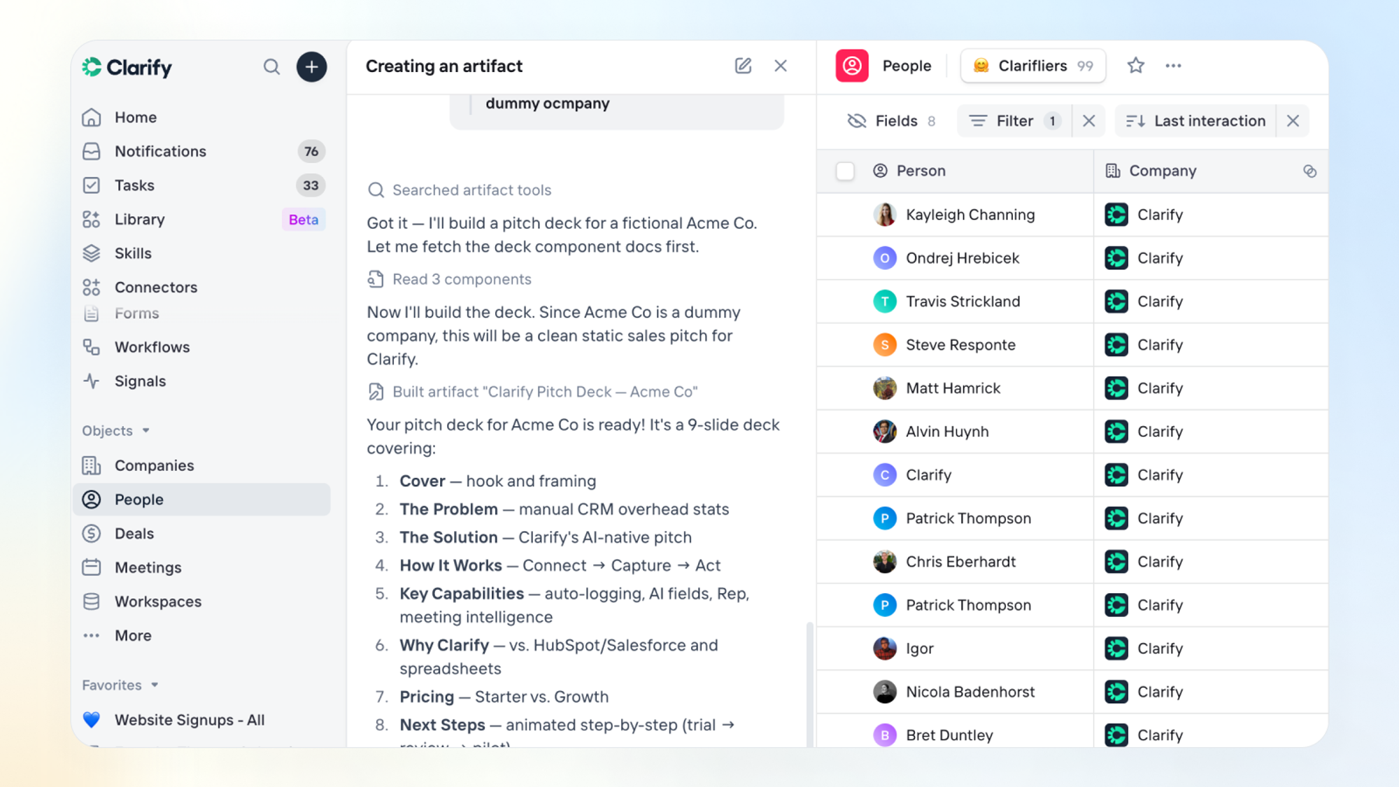Click the link icon in Company header

pos(1309,171)
